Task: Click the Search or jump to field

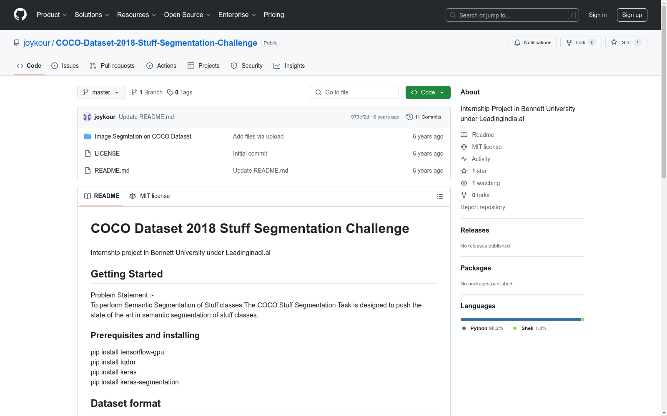Action: [512, 15]
